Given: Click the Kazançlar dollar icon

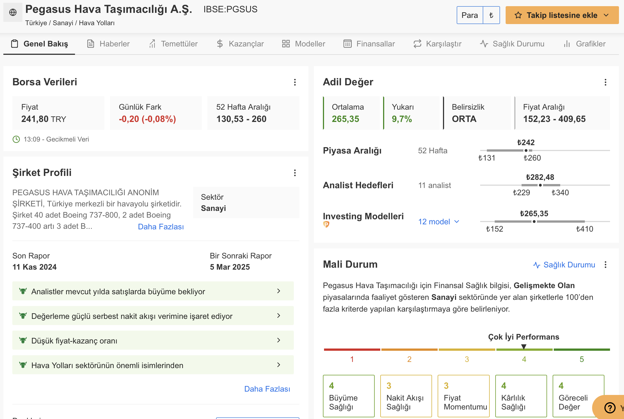Looking at the screenshot, I should click(220, 44).
